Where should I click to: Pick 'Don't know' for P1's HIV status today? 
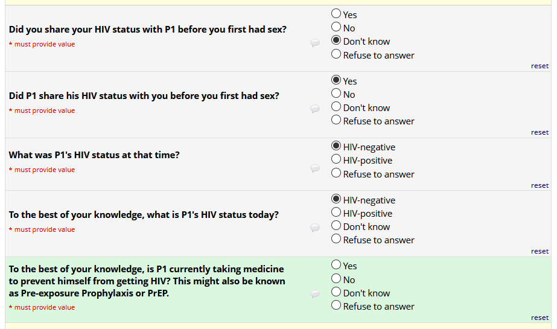[x=336, y=226]
